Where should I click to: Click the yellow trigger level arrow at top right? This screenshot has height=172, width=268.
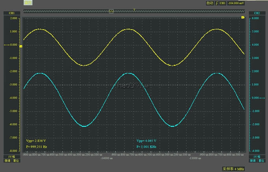point(243,17)
